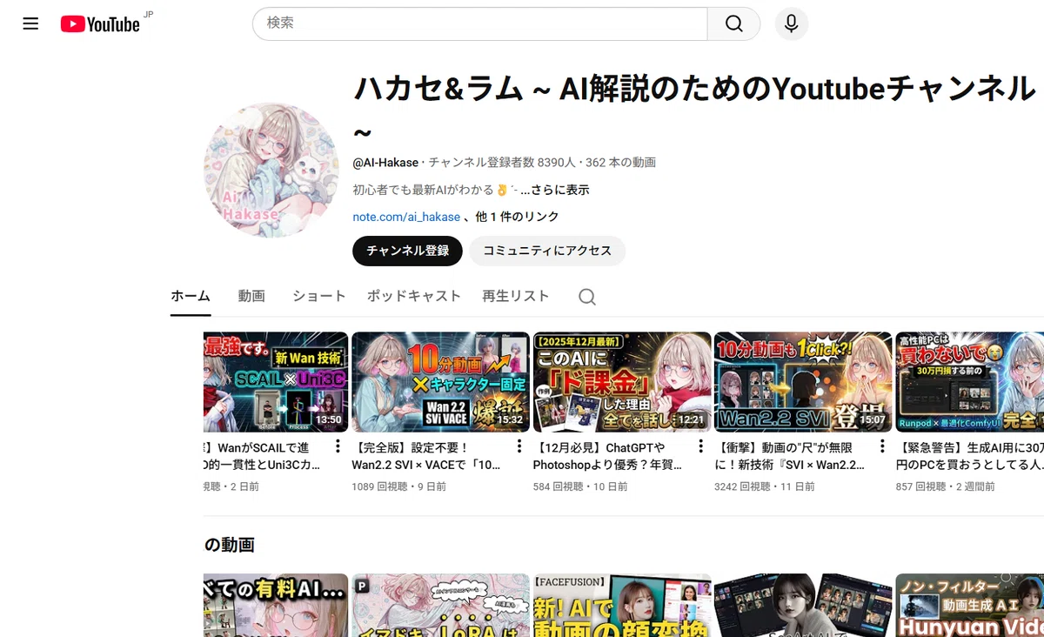Click the @AI-Hakase channel handle
The width and height of the screenshot is (1044, 637).
(x=386, y=163)
